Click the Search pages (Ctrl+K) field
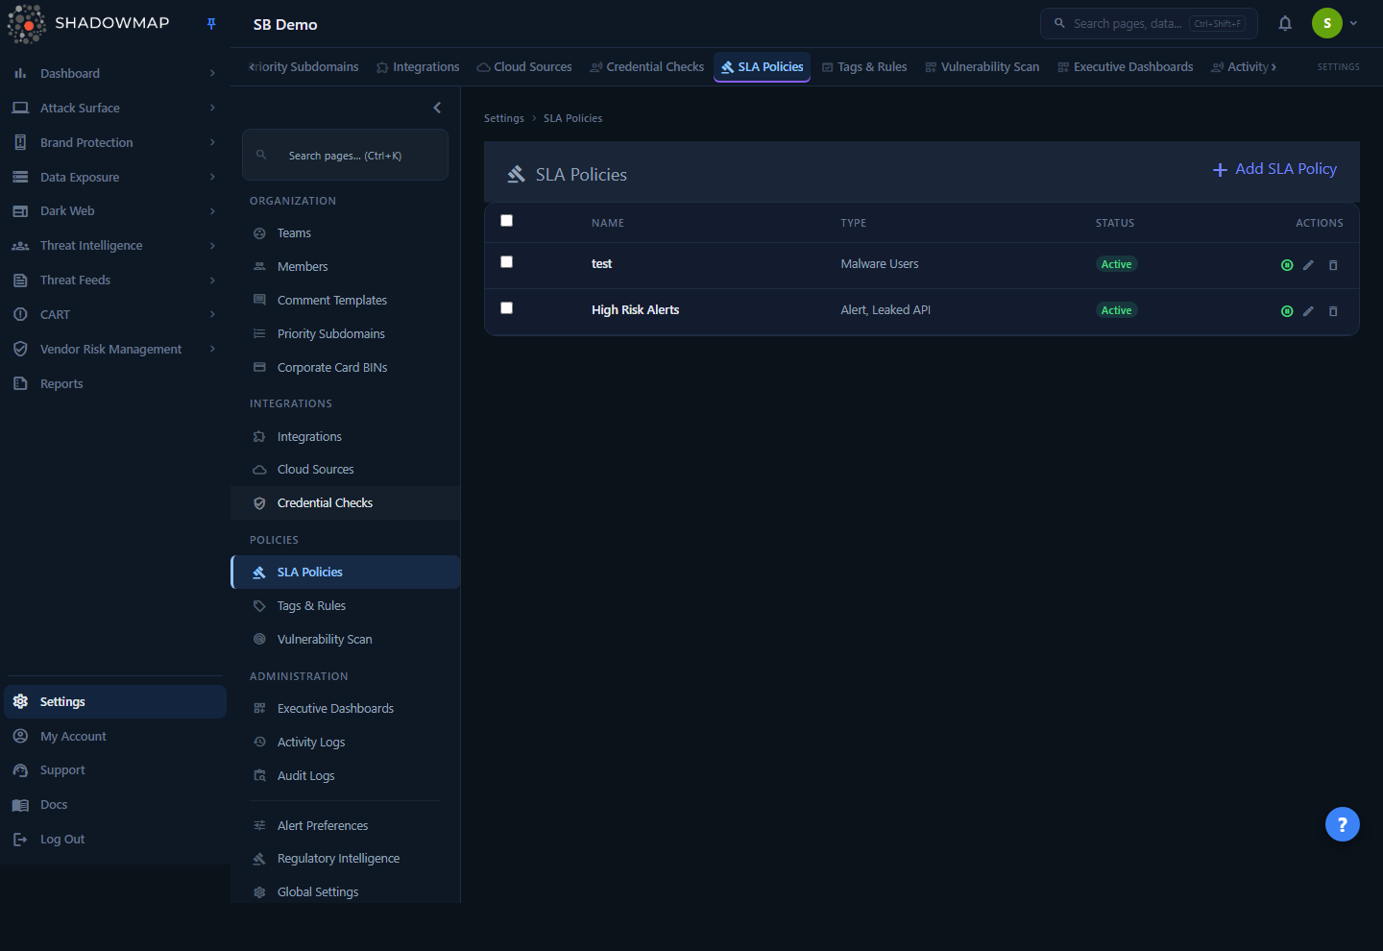The image size is (1383, 951). [345, 155]
